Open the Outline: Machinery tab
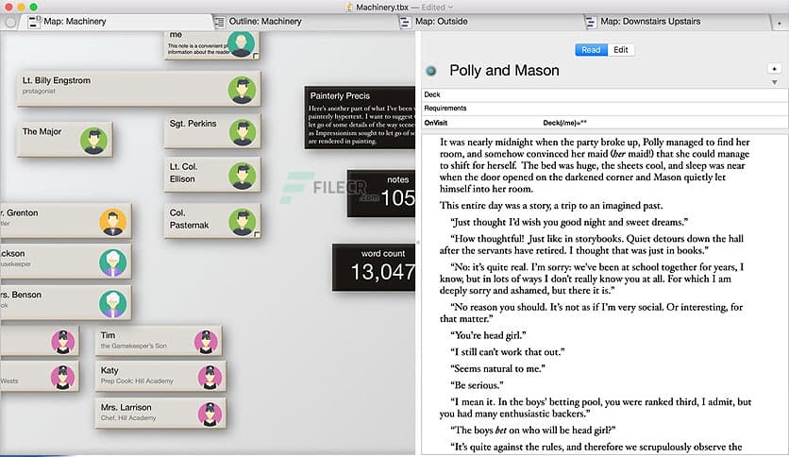This screenshot has height=457, width=789. pos(305,22)
